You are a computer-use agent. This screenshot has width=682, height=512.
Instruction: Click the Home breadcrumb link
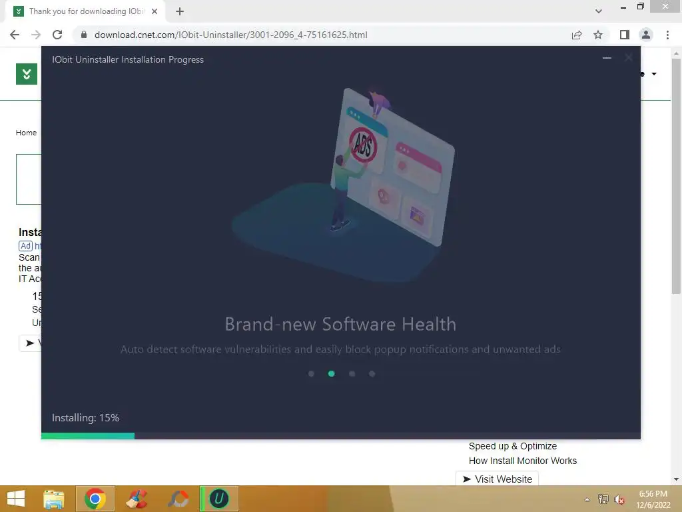[x=26, y=133]
